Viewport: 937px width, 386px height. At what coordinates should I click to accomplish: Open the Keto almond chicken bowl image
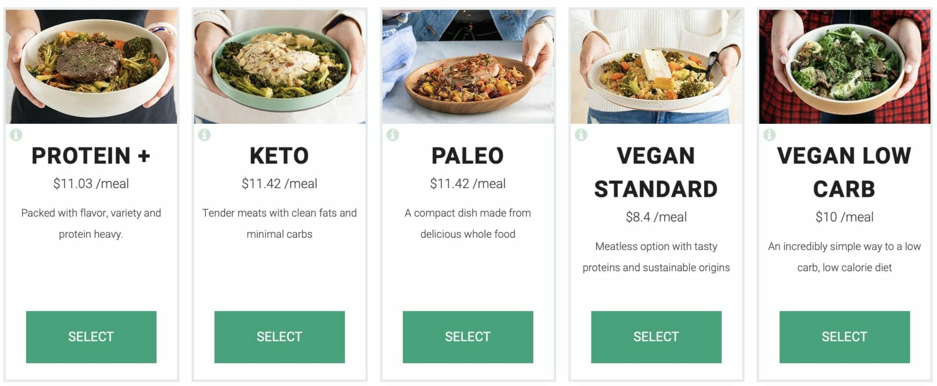[280, 66]
